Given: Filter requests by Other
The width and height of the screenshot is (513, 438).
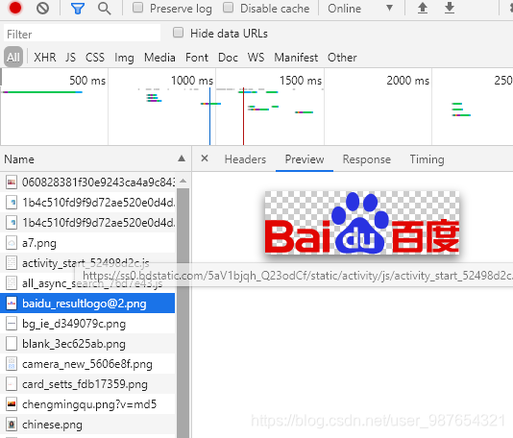Looking at the screenshot, I should 342,58.
